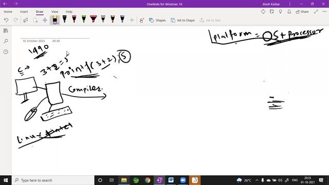Show the notebooks navigation pane

[x=6, y=31]
